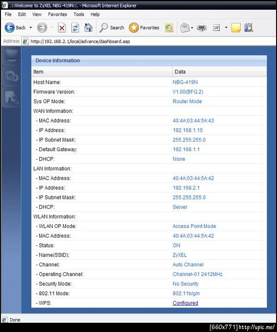The width and height of the screenshot is (277, 332).
Task: Open the Back history dropdown arrow
Action: tap(30, 28)
